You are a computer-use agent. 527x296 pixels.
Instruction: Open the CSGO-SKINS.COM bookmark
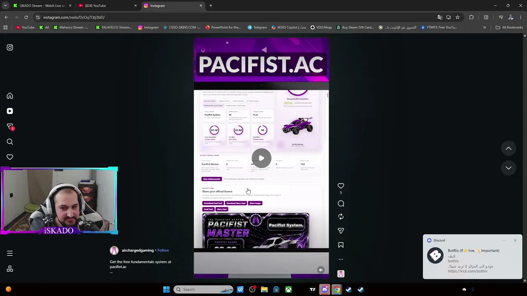[182, 28]
